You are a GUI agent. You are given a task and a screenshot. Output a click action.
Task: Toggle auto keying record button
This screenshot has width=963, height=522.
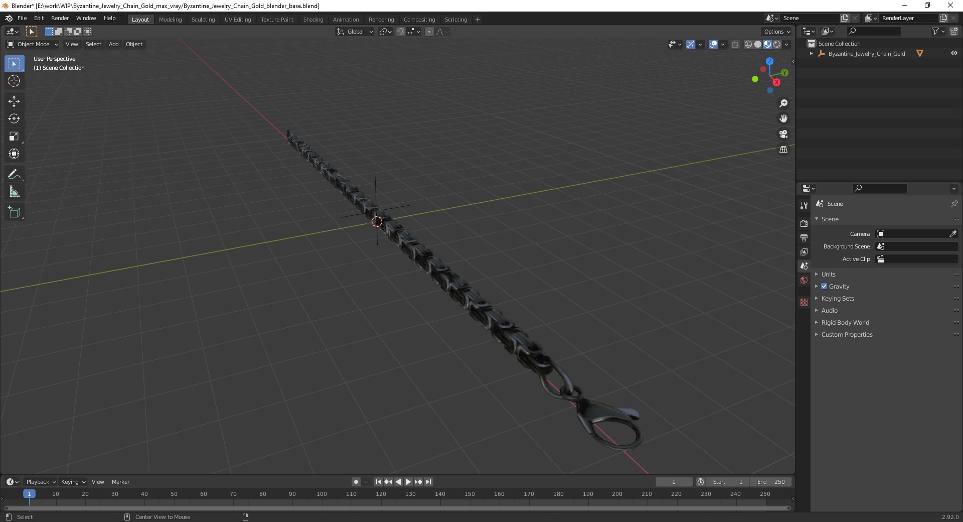(356, 482)
